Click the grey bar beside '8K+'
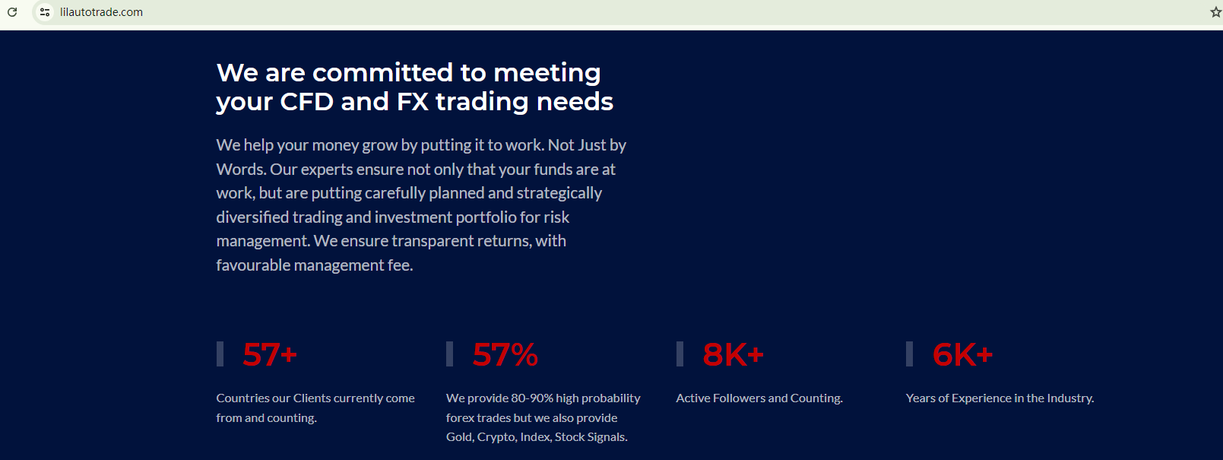1223x460 pixels. coord(680,354)
